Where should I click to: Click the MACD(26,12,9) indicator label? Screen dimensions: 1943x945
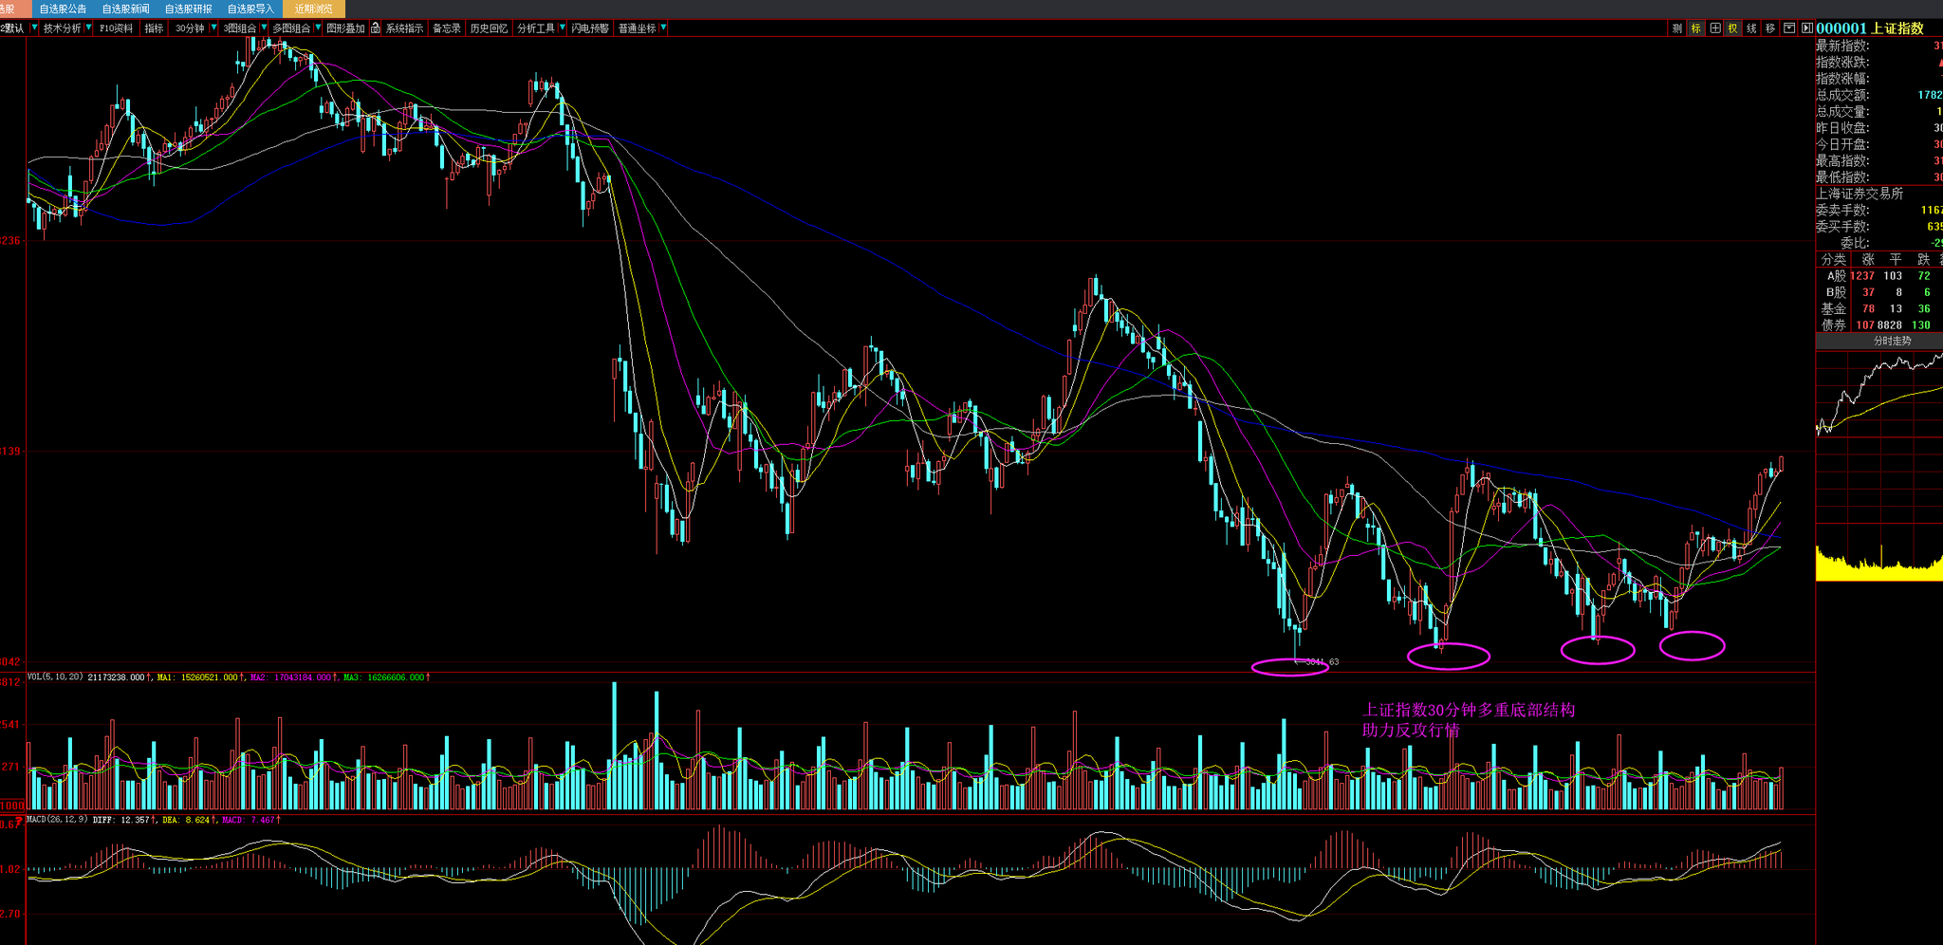[x=57, y=820]
